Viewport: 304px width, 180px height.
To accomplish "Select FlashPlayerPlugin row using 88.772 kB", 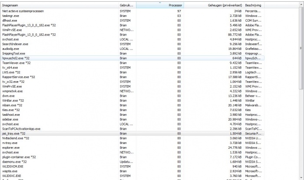I will 132,35.
